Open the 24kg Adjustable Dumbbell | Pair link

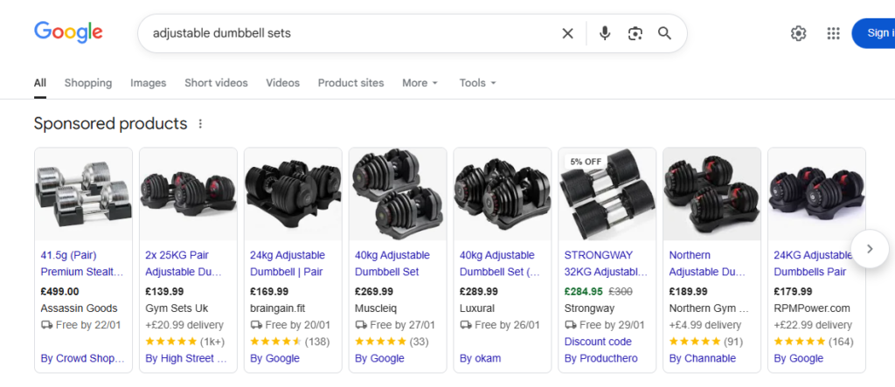click(288, 263)
